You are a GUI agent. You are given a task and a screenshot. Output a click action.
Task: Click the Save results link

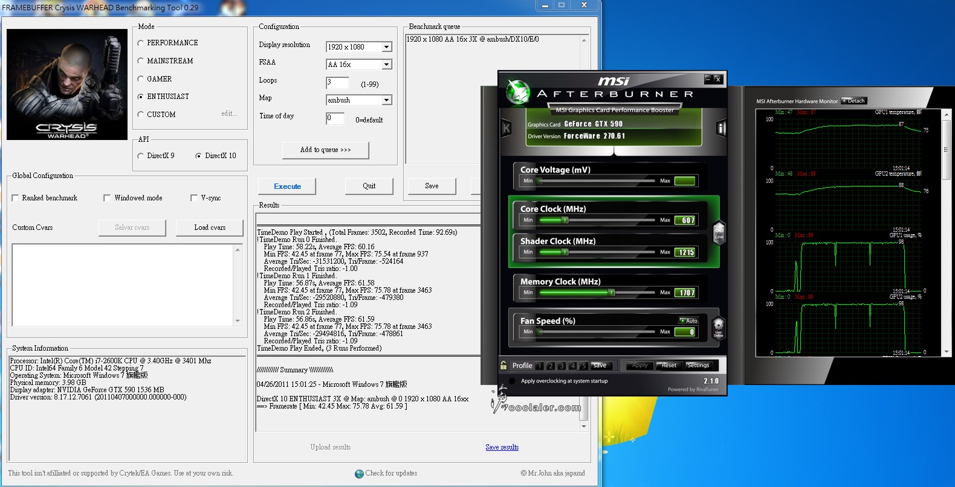click(502, 447)
